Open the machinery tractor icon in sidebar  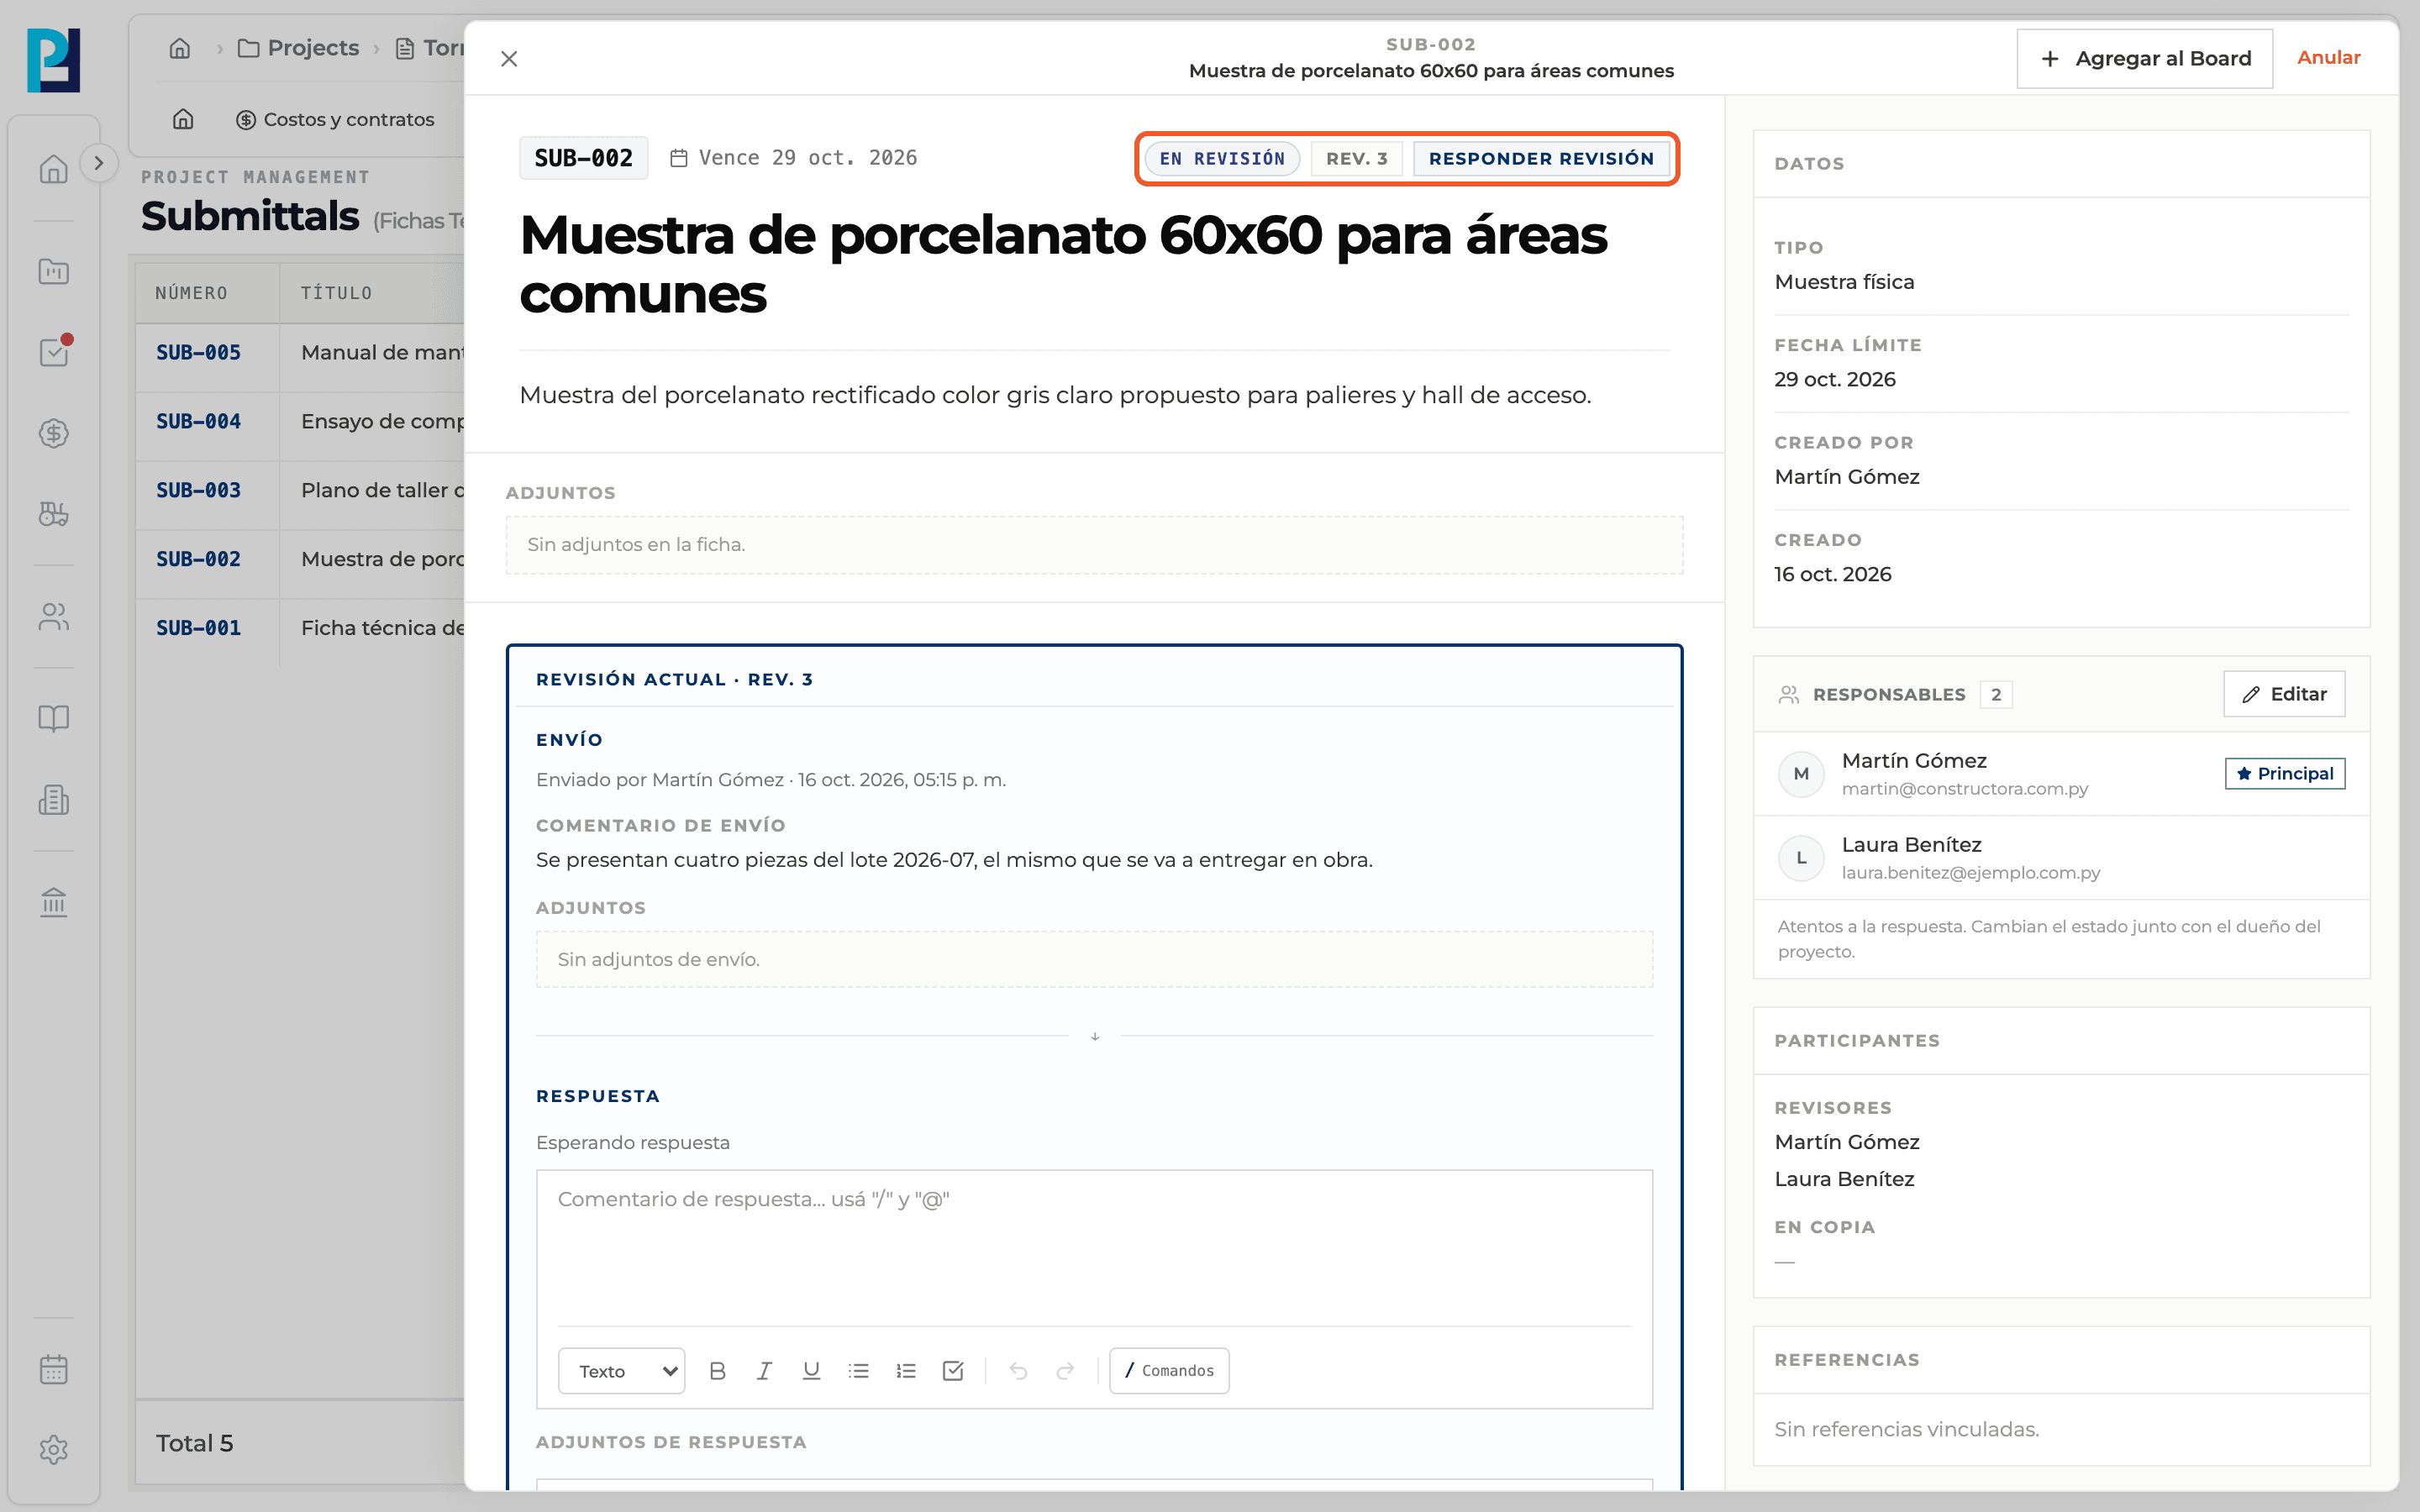coord(53,514)
